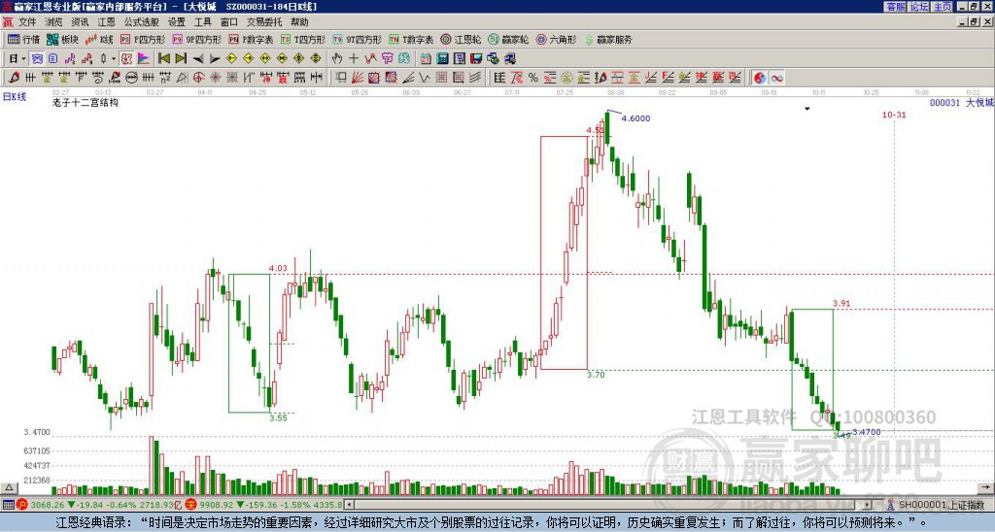Restore the inner chart window
The height and width of the screenshot is (532, 995).
point(976,22)
